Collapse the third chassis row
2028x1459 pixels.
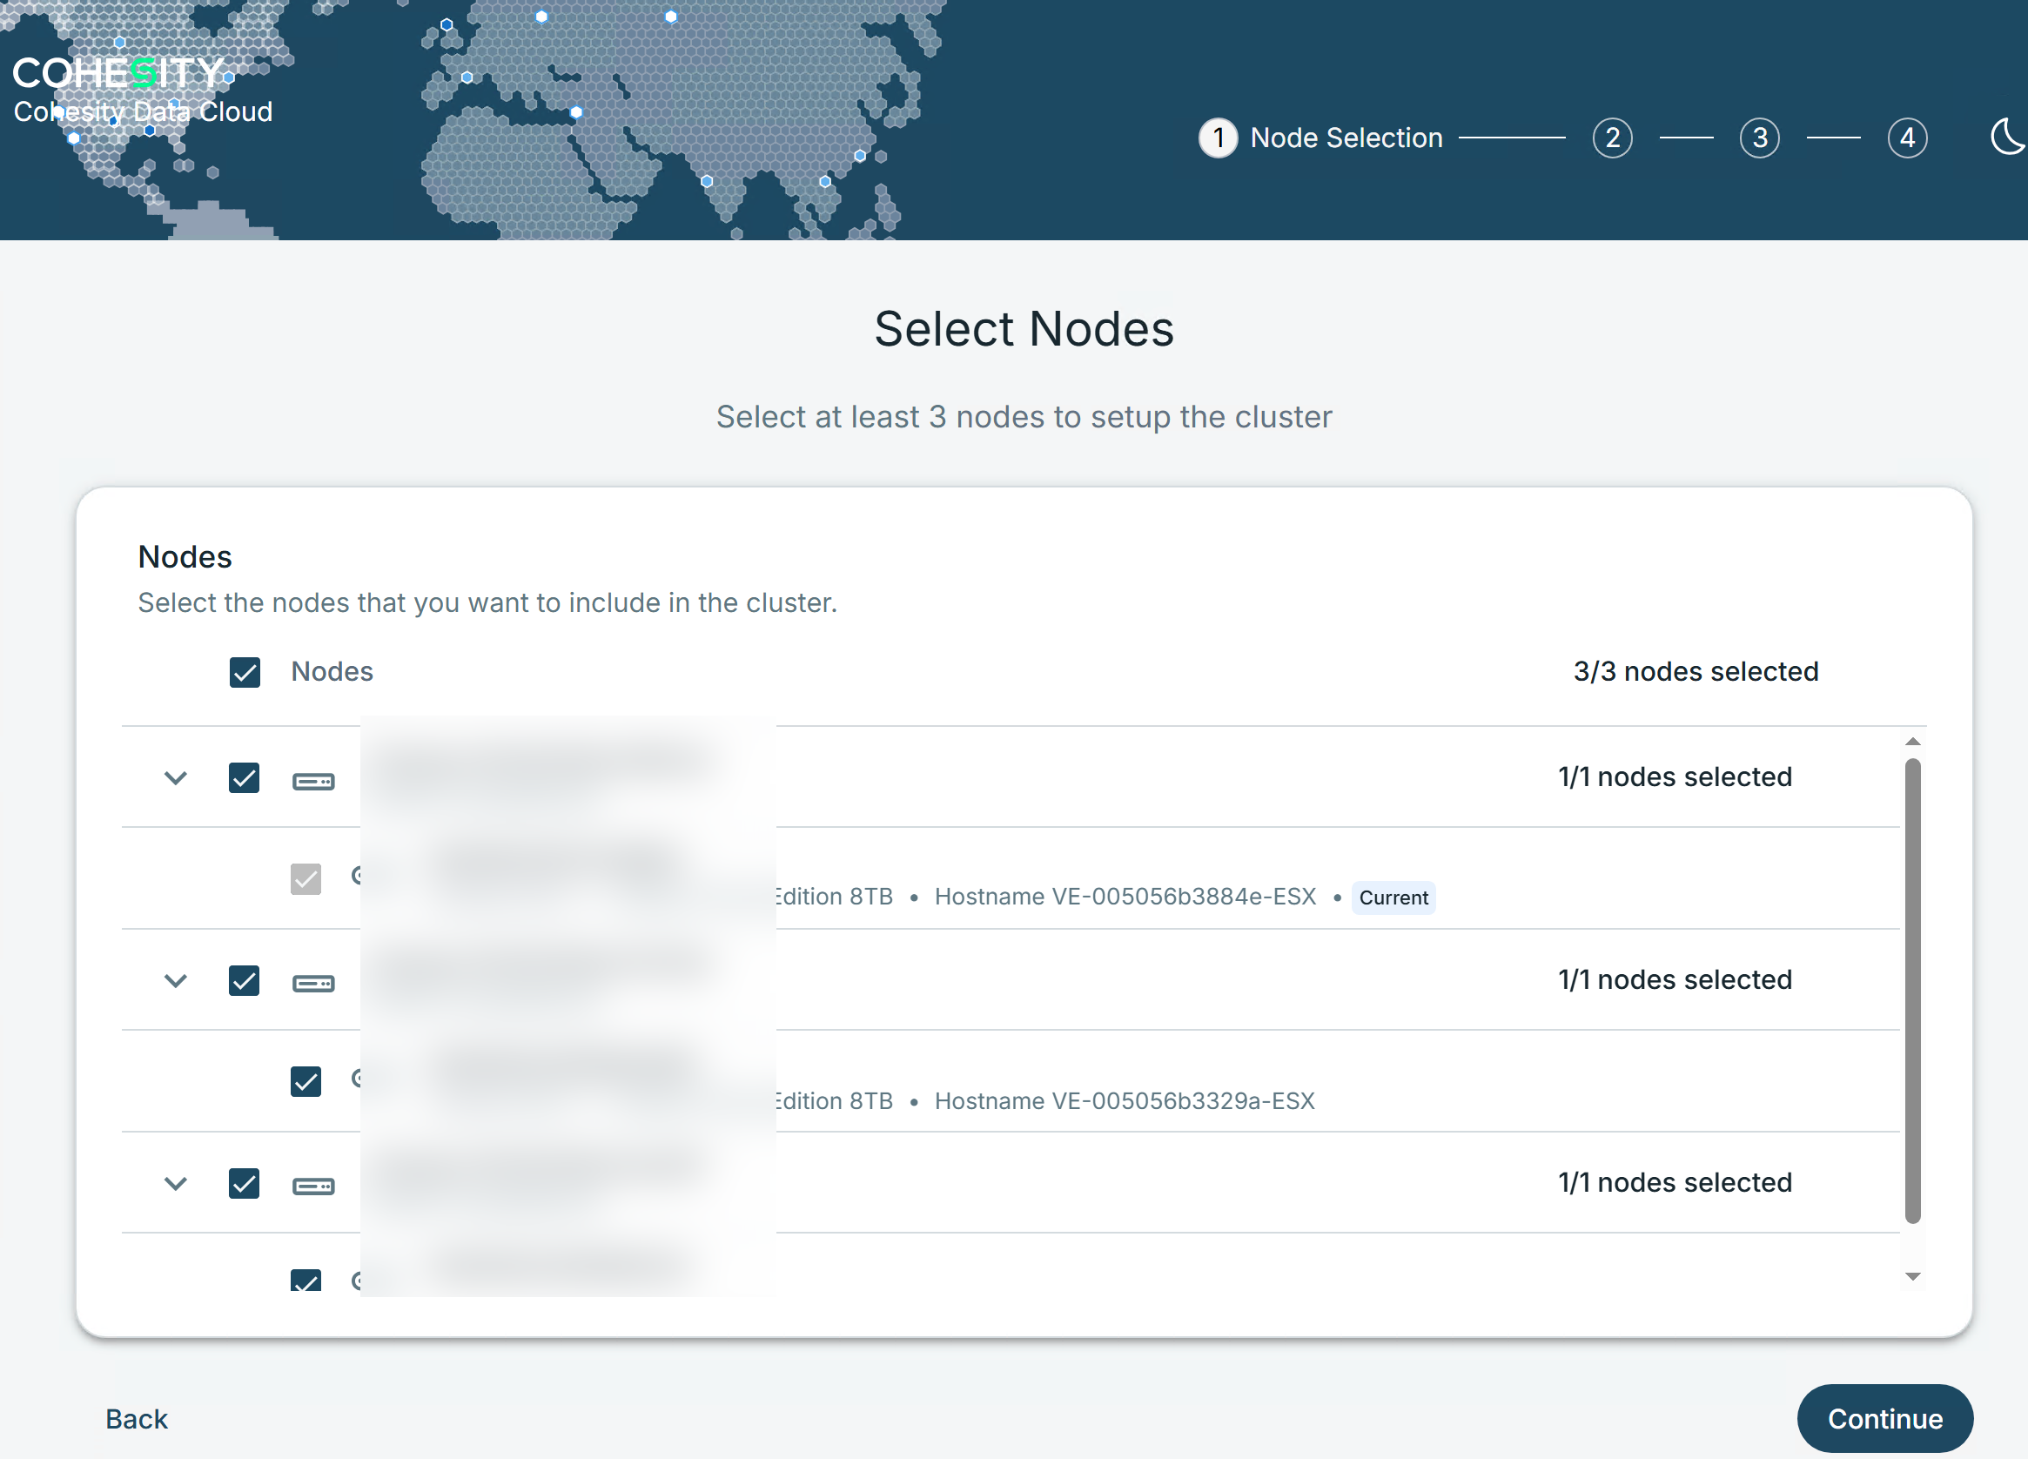(176, 1182)
